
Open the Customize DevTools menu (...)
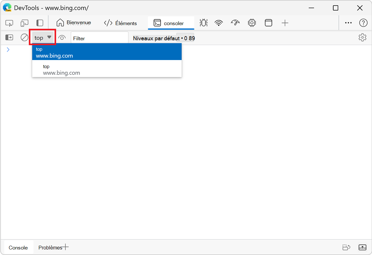348,23
